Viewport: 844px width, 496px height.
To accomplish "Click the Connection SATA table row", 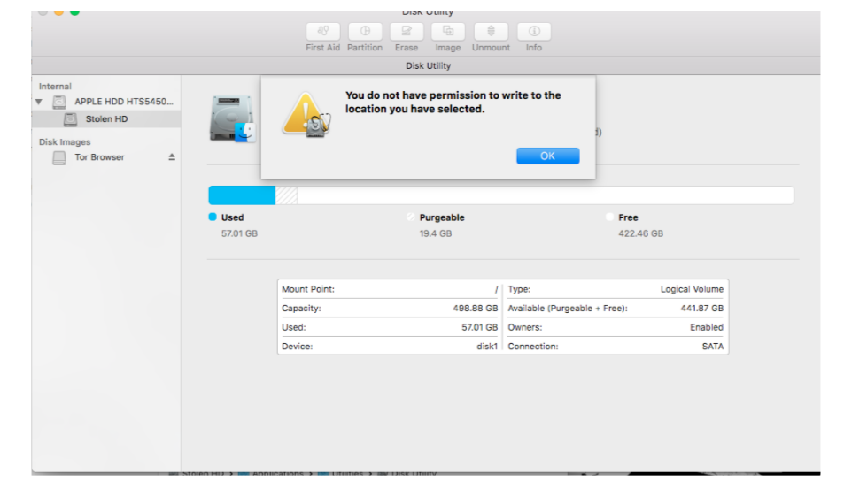I will coord(616,347).
